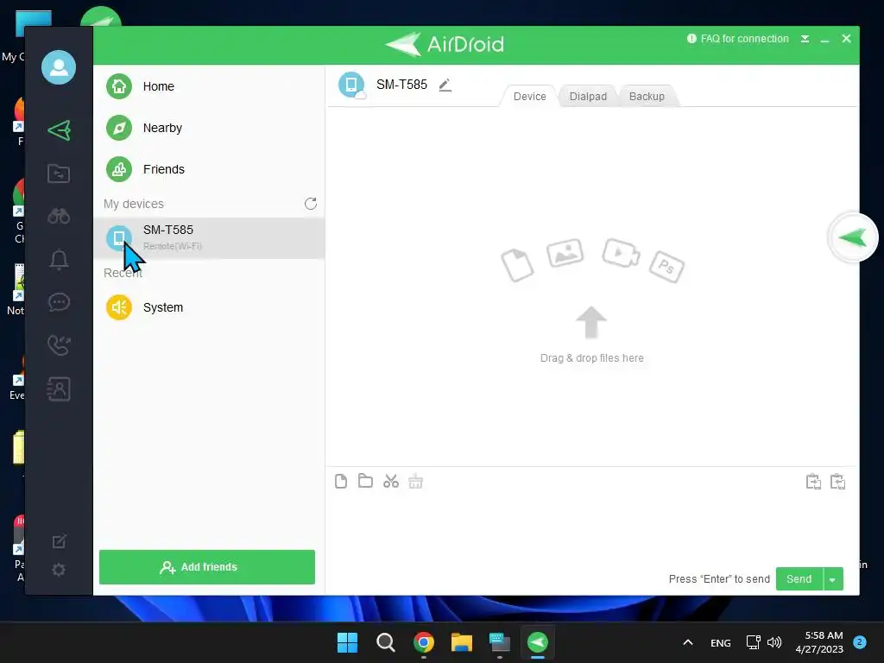Open Remote Control binoculars icon
The height and width of the screenshot is (663, 884).
point(59,216)
